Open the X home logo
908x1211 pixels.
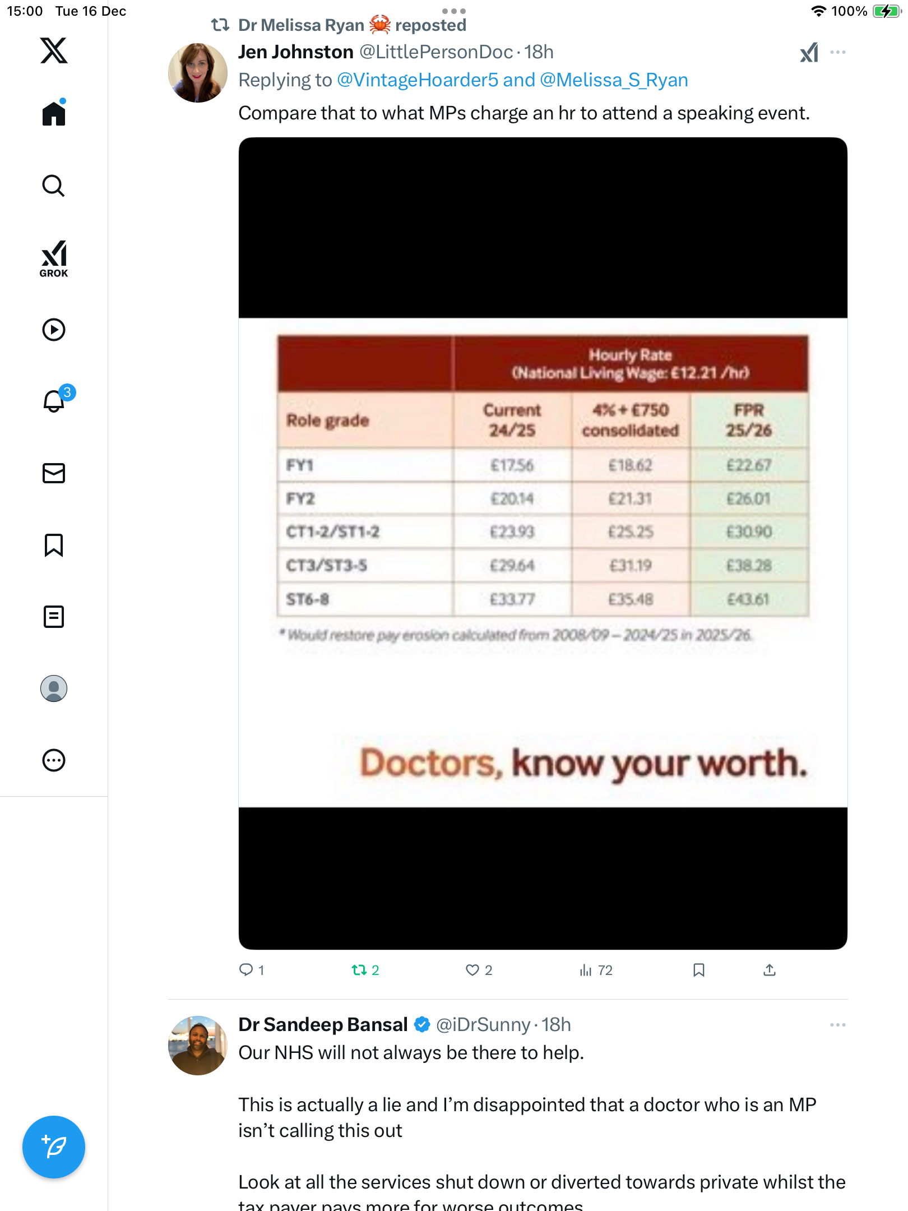(x=54, y=50)
